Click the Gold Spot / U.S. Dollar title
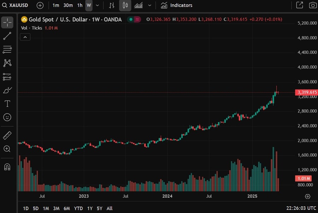The image size is (318, 213). point(75,19)
